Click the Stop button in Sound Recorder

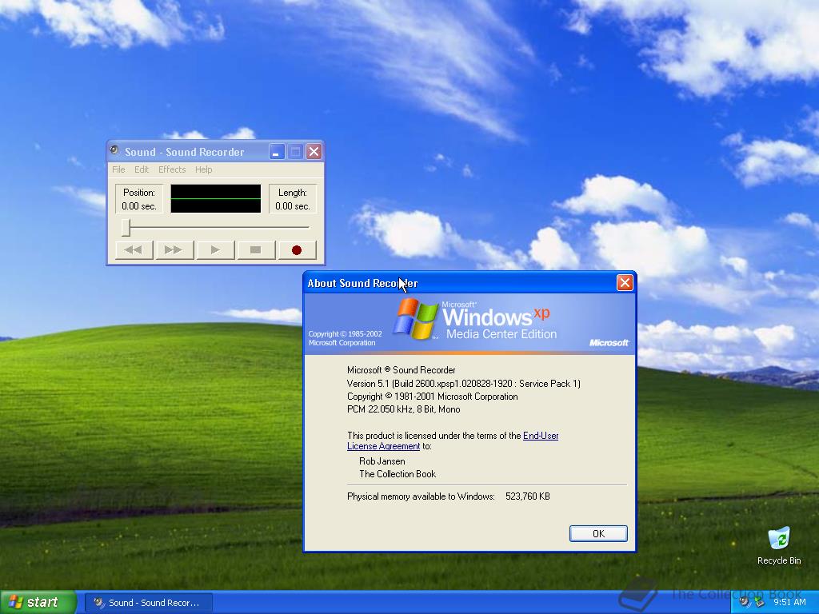pos(255,250)
